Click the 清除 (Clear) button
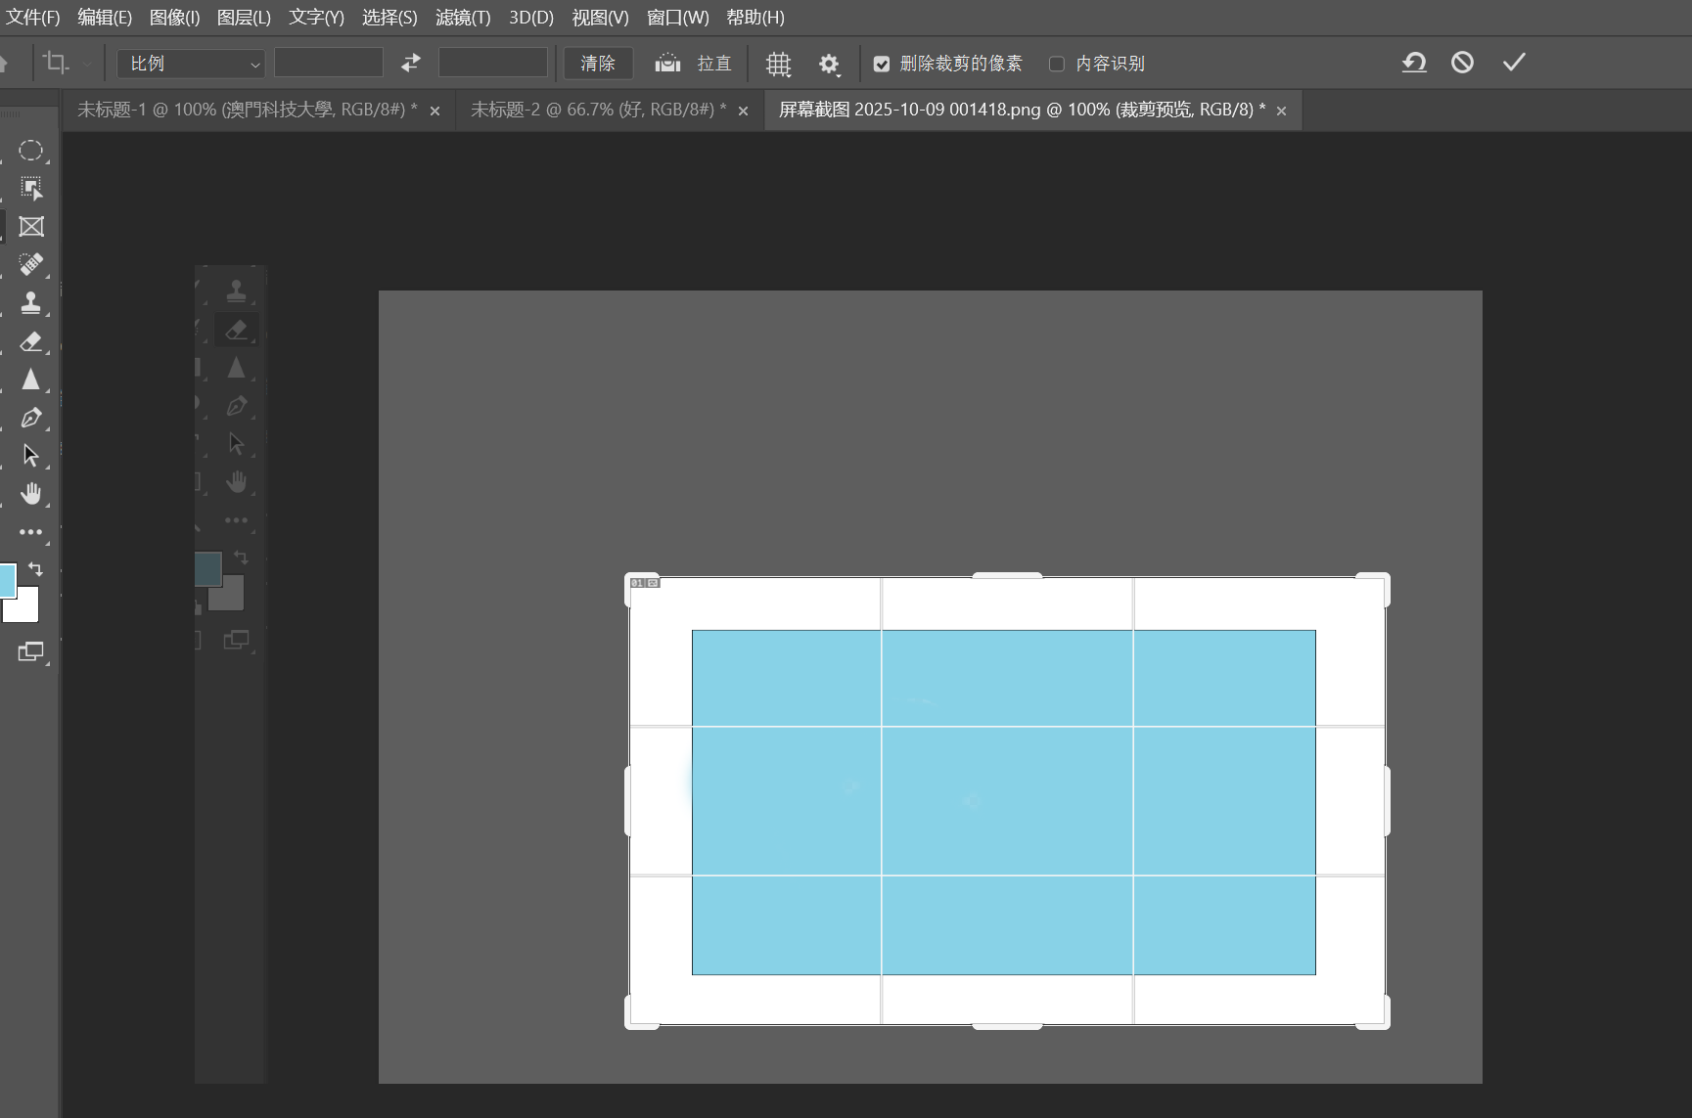 [598, 64]
